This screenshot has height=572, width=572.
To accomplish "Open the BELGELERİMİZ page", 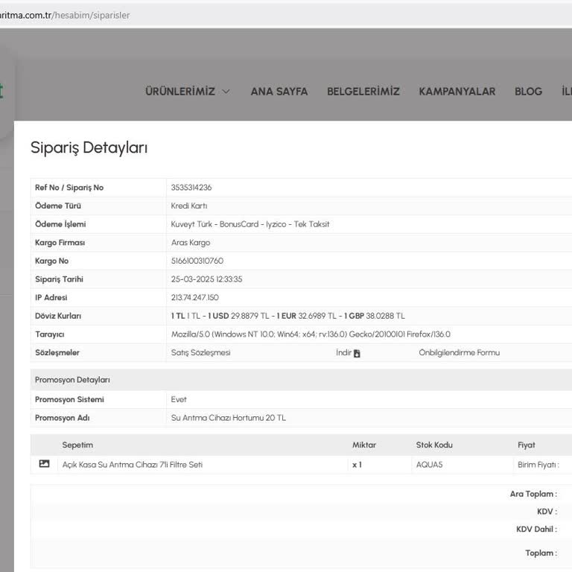I will [363, 92].
